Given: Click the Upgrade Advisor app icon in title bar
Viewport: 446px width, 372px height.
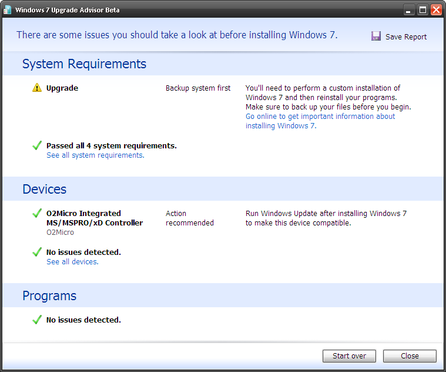Looking at the screenshot, I should click(8, 10).
